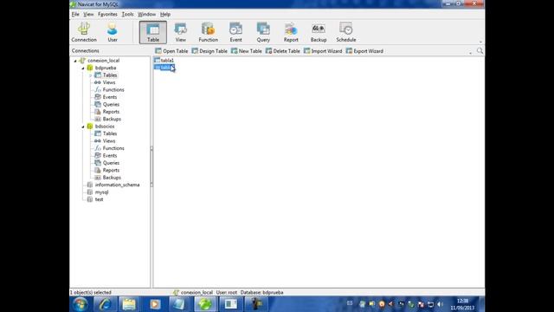The image size is (554, 312).
Task: Collapse the bdsocios database node
Action: coord(83,127)
